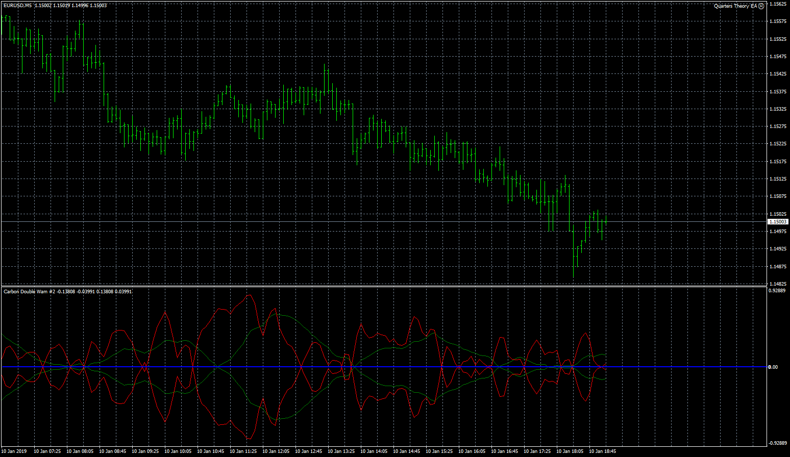
Task: Click the '10 Jan 10:45' time axis label
Action: 211,451
